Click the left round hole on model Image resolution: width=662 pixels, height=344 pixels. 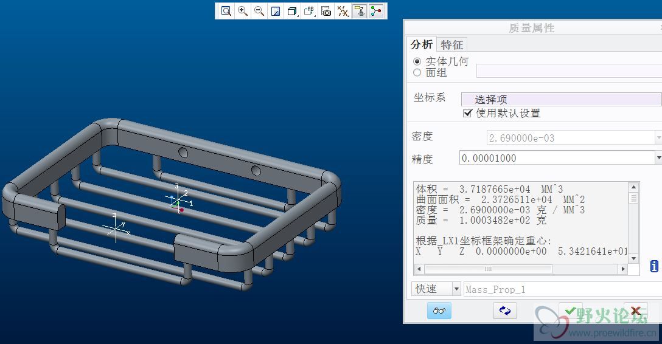click(x=183, y=152)
